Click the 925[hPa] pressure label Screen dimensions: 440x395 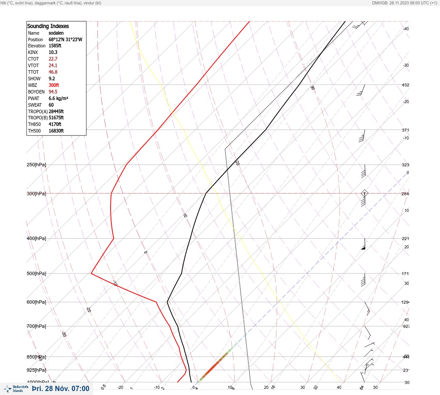36,370
